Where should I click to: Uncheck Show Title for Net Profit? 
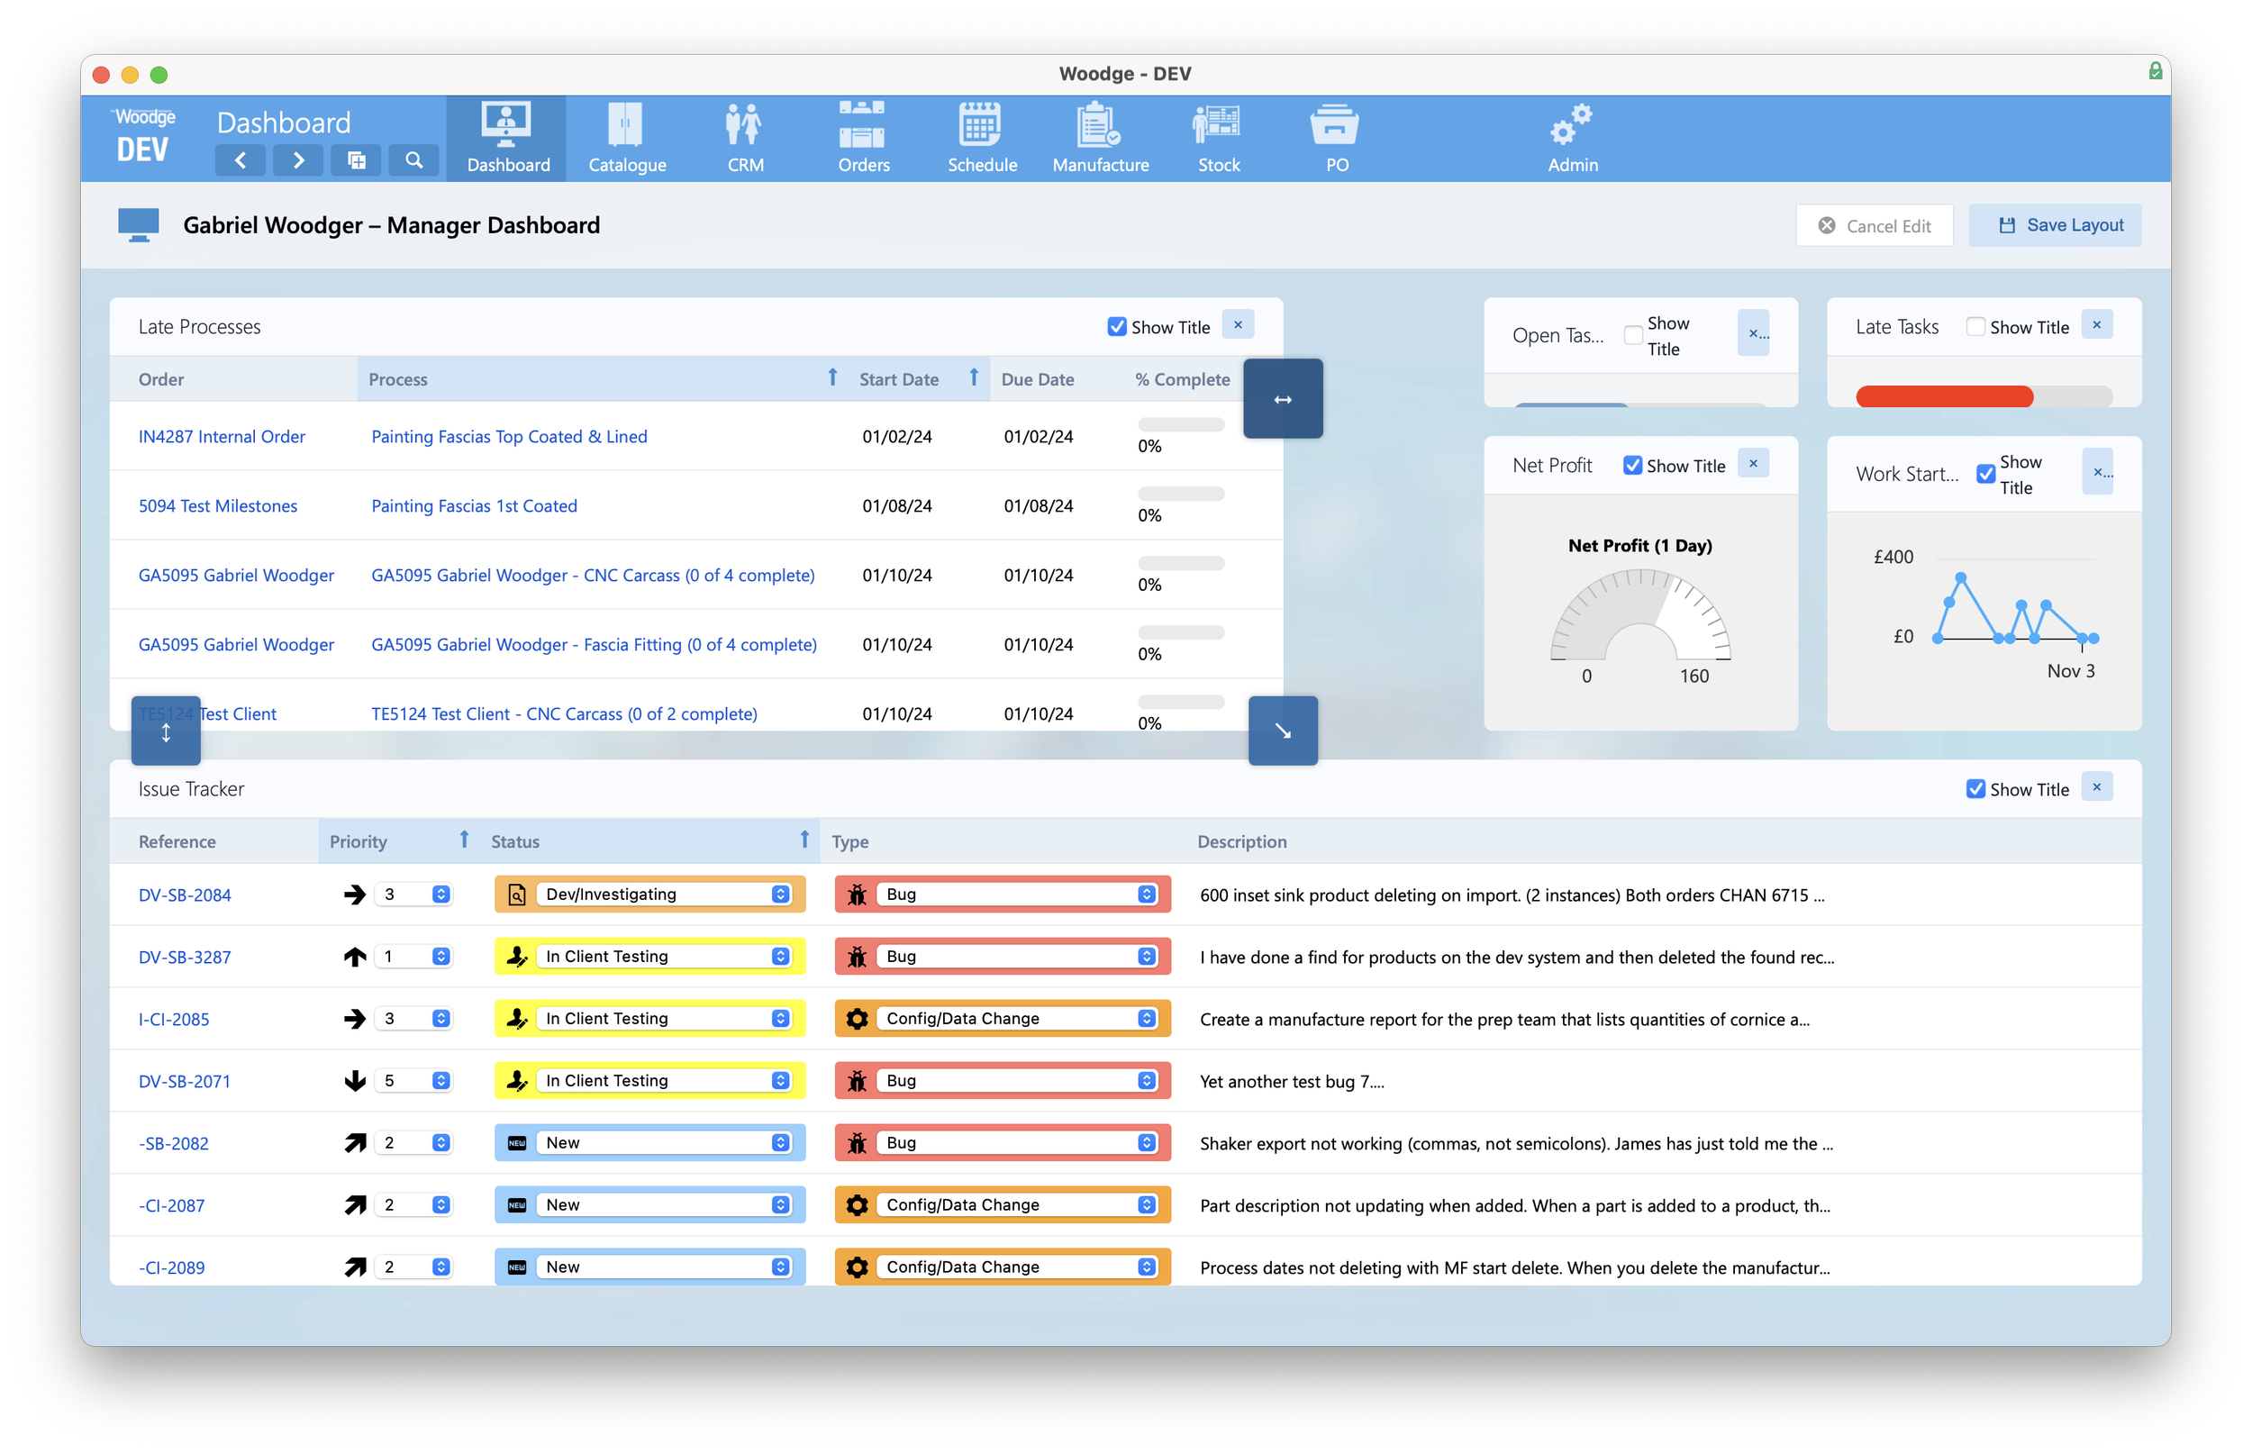[1632, 465]
